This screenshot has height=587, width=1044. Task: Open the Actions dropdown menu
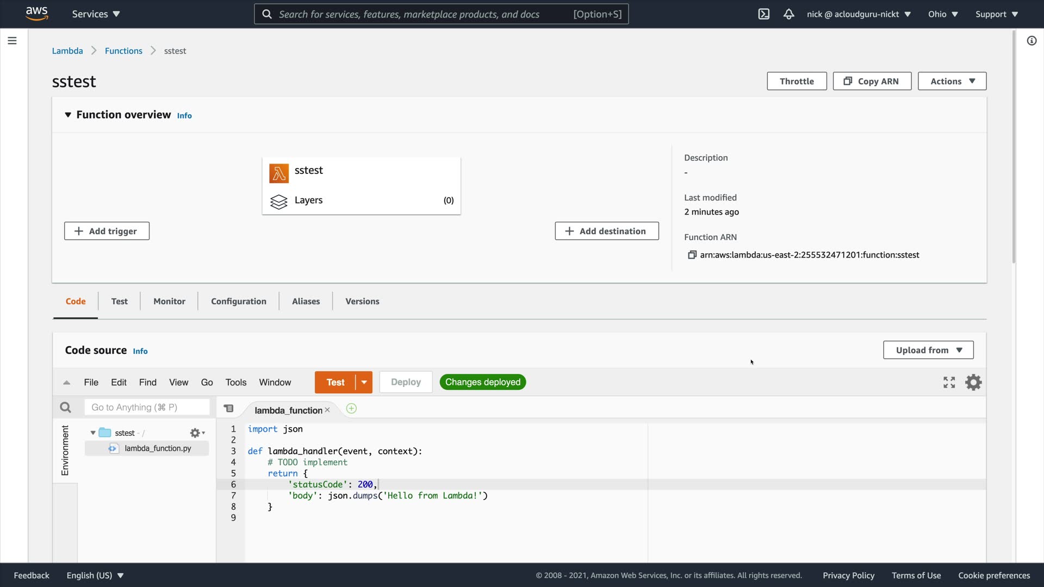point(952,82)
